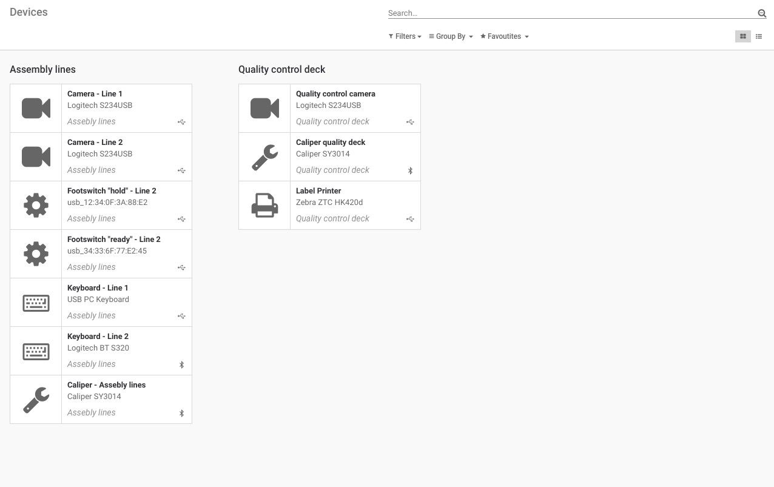Screen dimensions: 774x487
Task: Click the Bluetooth icon on Keyboard - Line 2 card
Action: (x=181, y=364)
